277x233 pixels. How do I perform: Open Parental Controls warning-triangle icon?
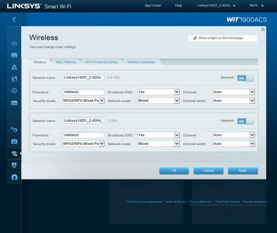point(14,67)
